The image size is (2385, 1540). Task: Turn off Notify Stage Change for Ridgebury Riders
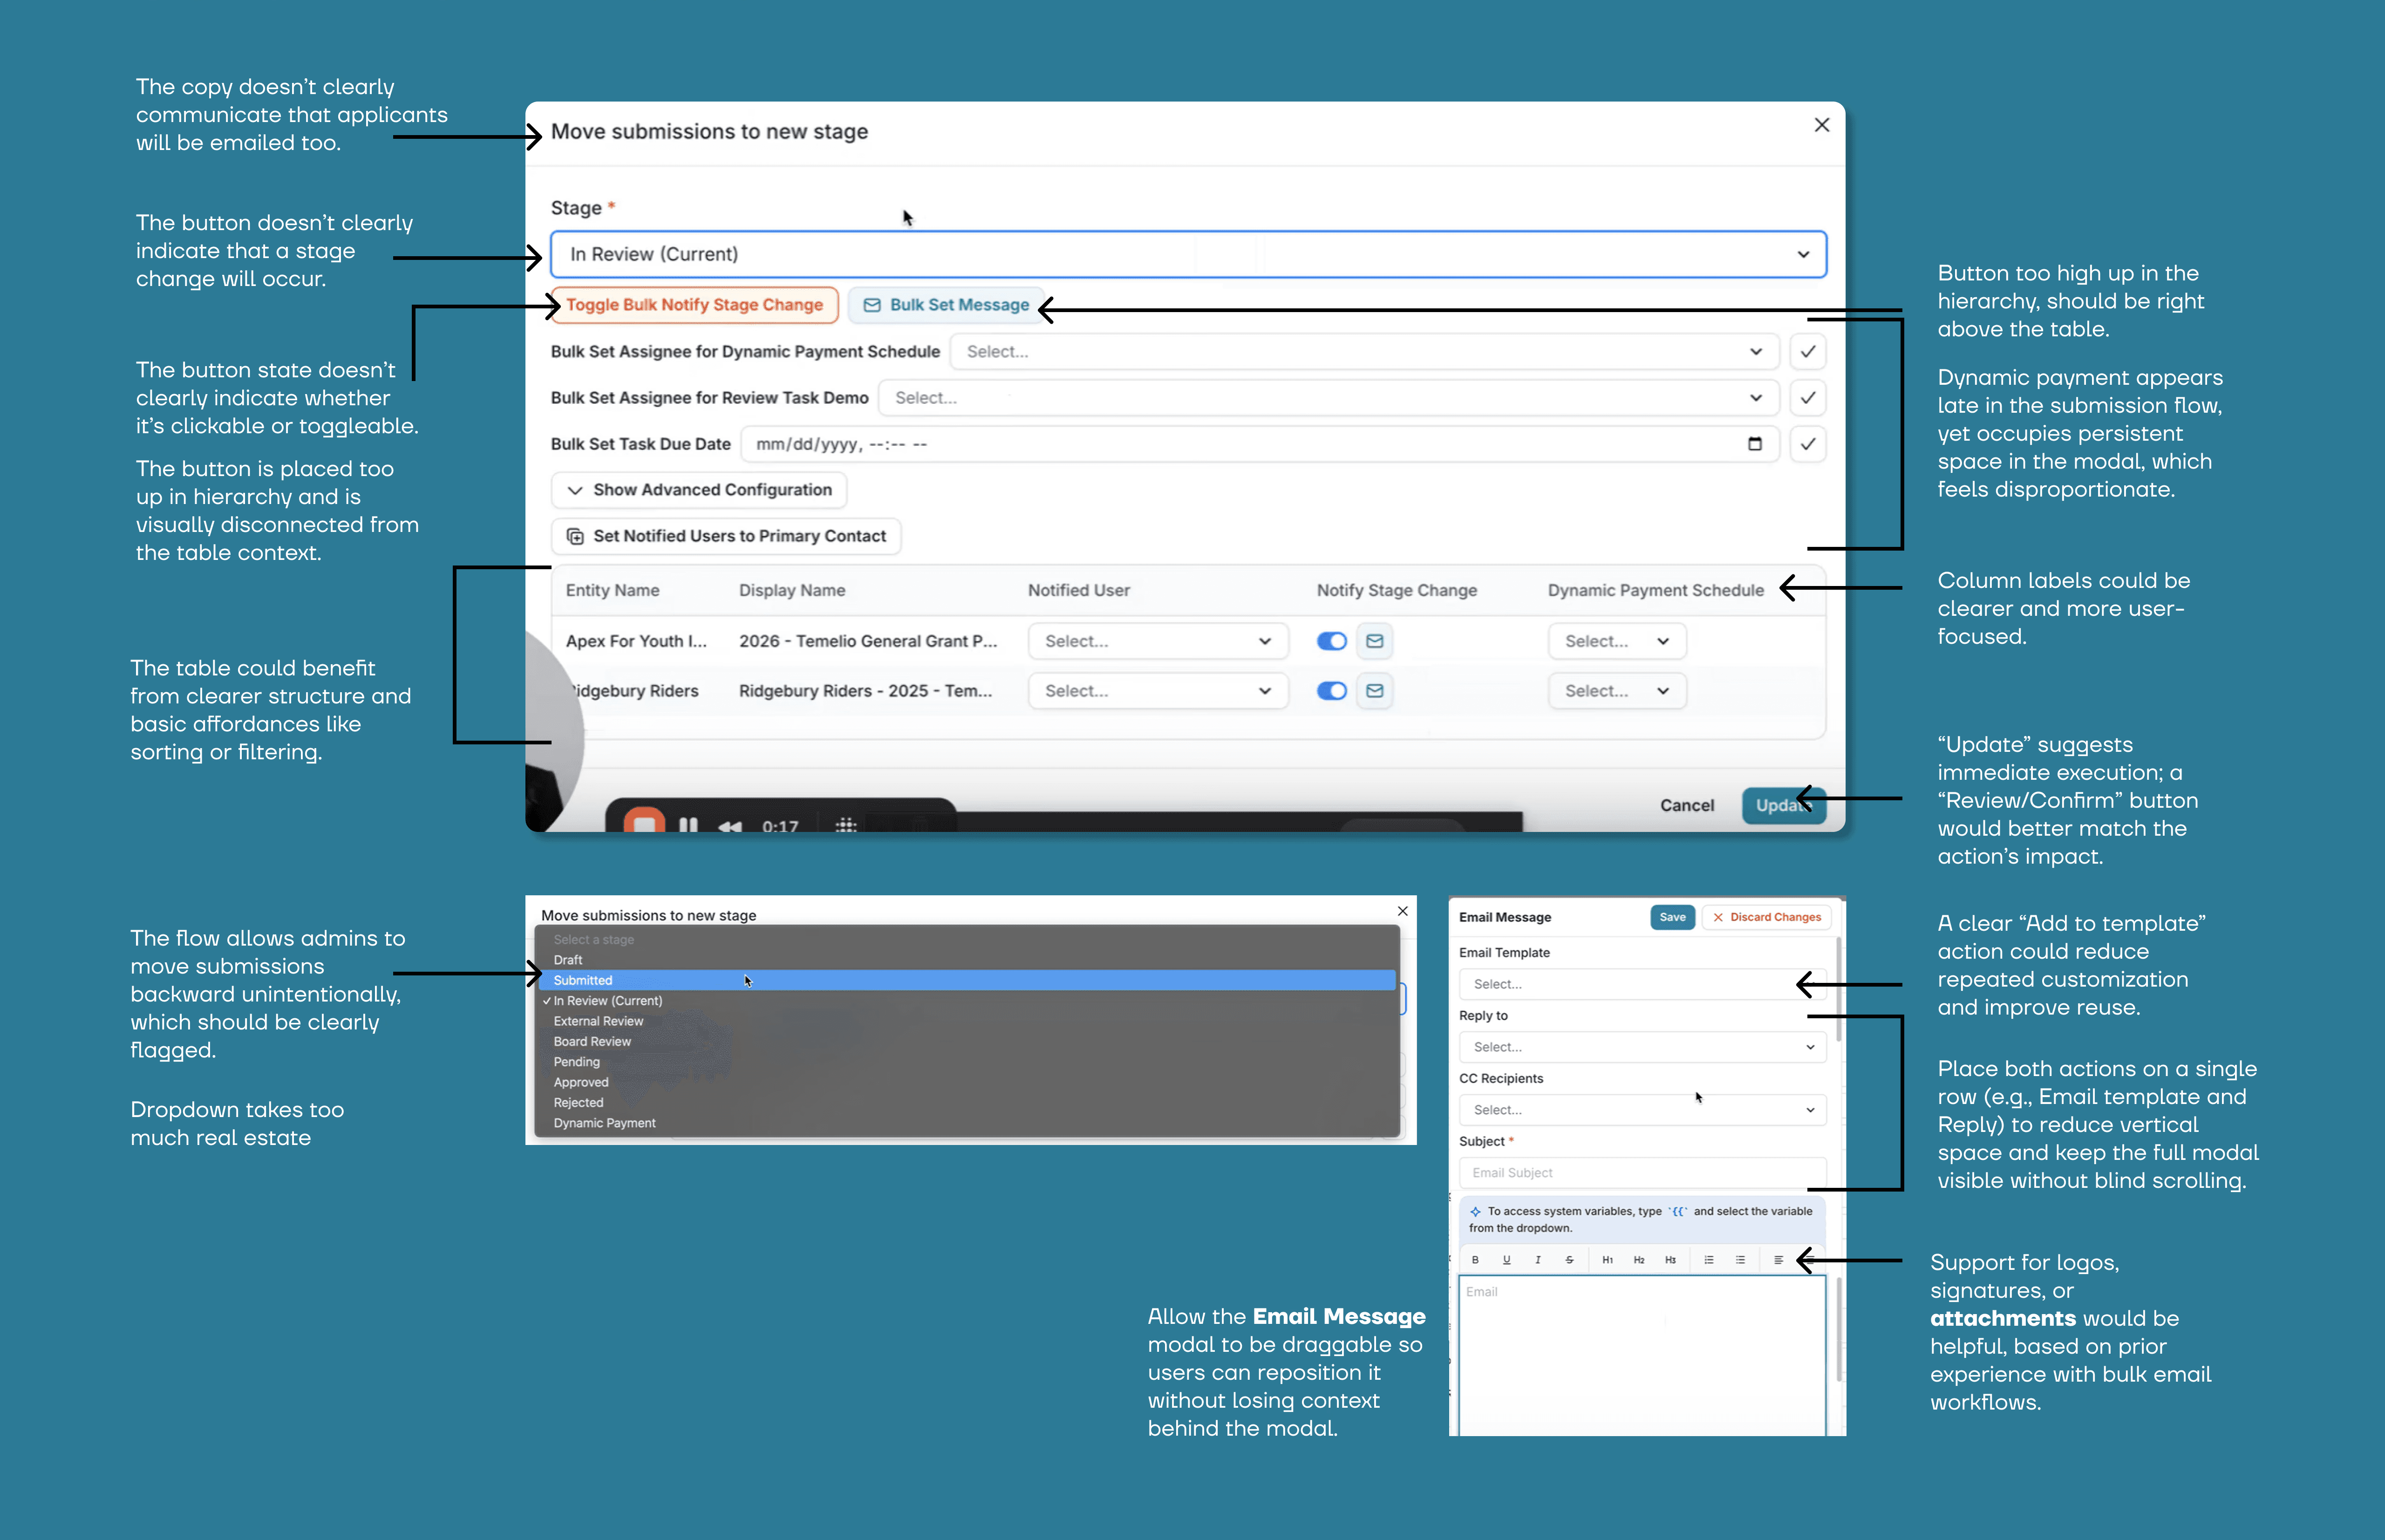point(1331,691)
